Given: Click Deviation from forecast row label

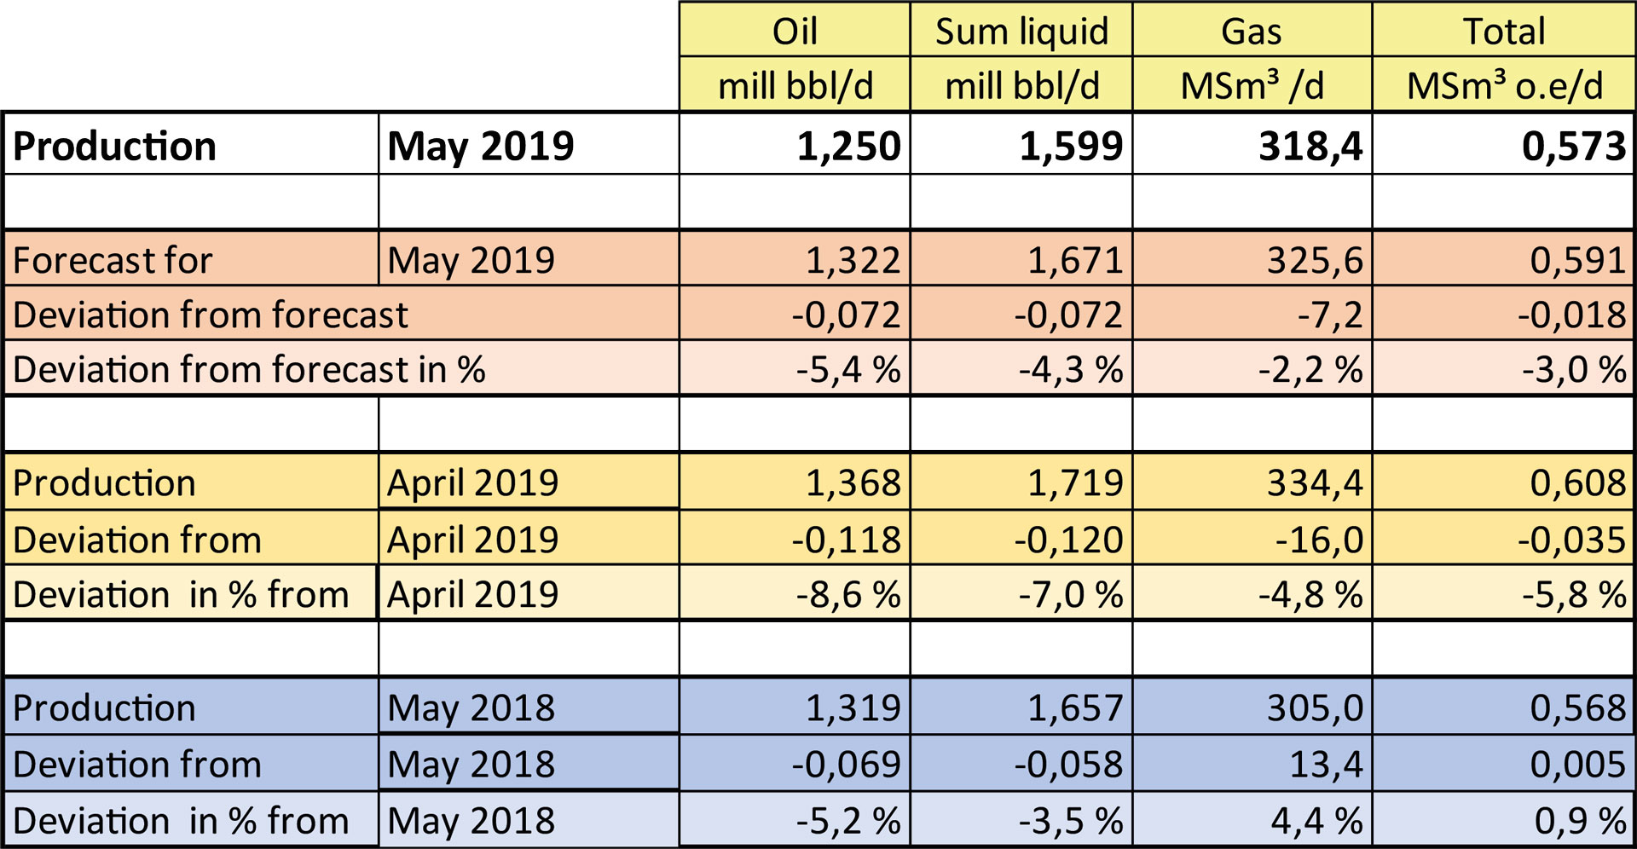Looking at the screenshot, I should coord(211,315).
